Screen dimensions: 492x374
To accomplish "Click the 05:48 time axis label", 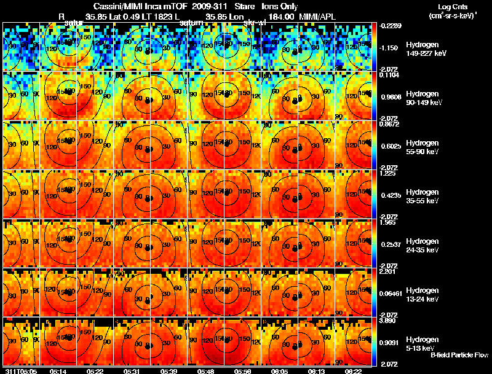I will (x=205, y=371).
